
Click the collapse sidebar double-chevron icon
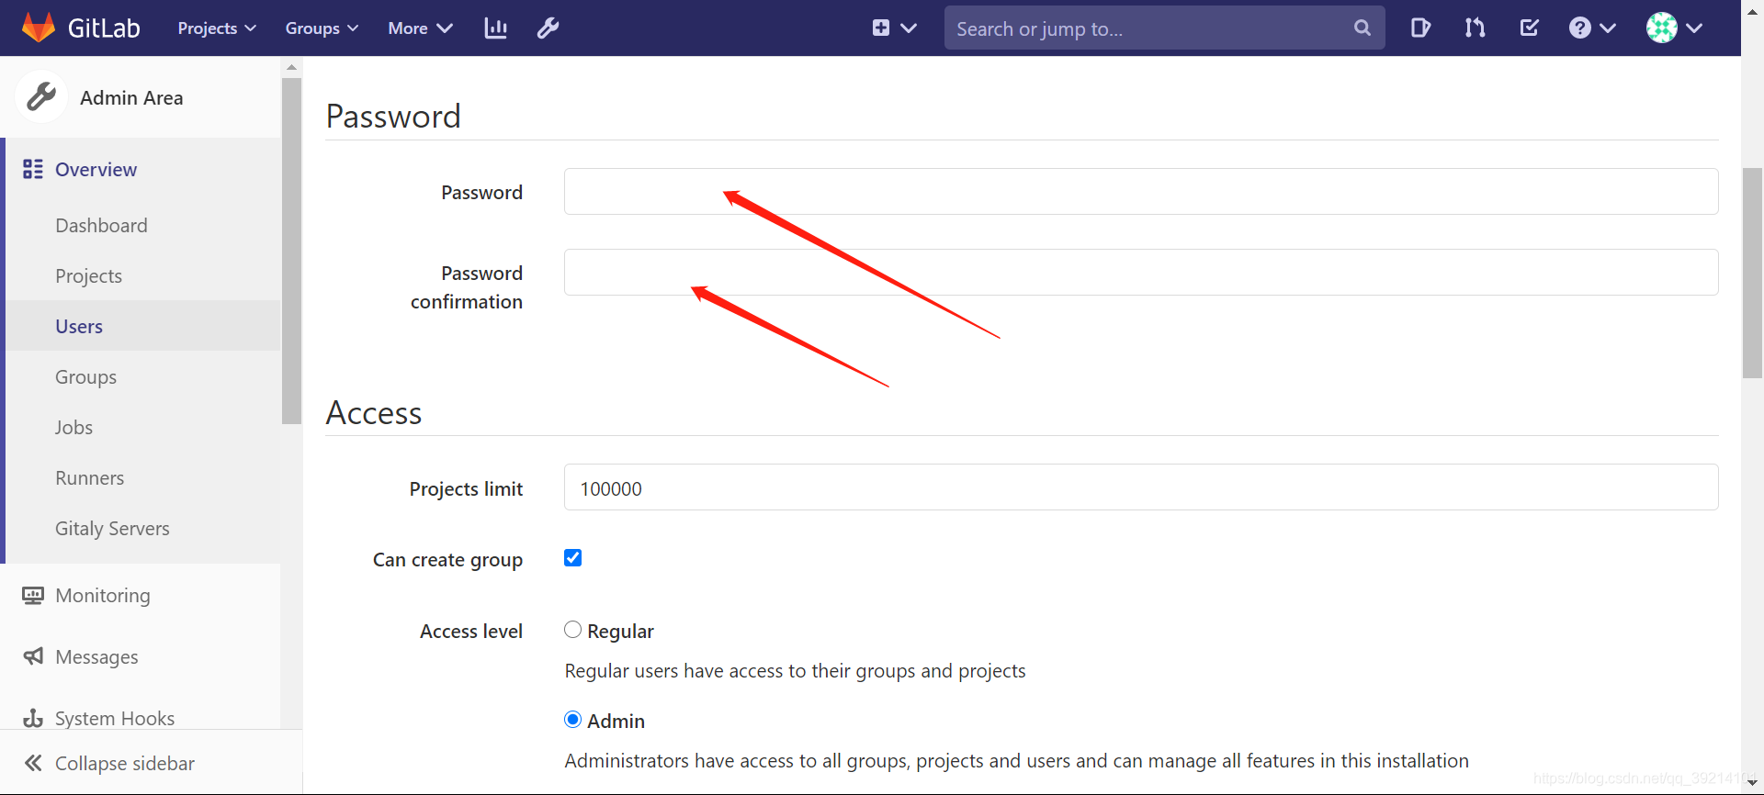point(33,763)
